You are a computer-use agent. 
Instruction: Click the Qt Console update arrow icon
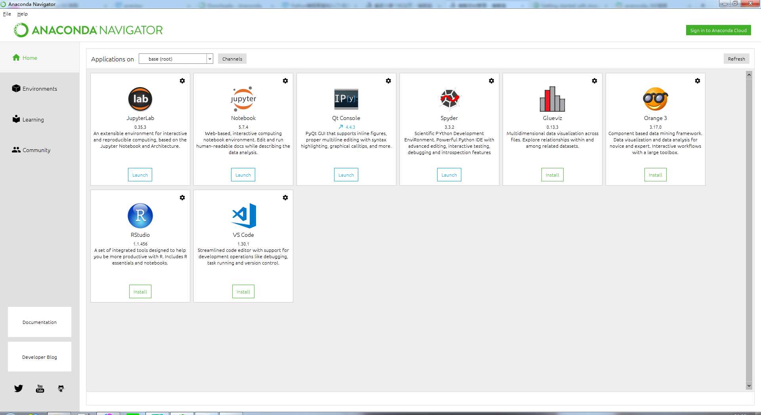(340, 127)
